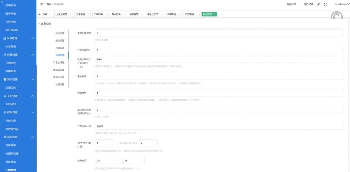Focus the 重复做单 input field
350x172 pixels.
tap(219, 76)
